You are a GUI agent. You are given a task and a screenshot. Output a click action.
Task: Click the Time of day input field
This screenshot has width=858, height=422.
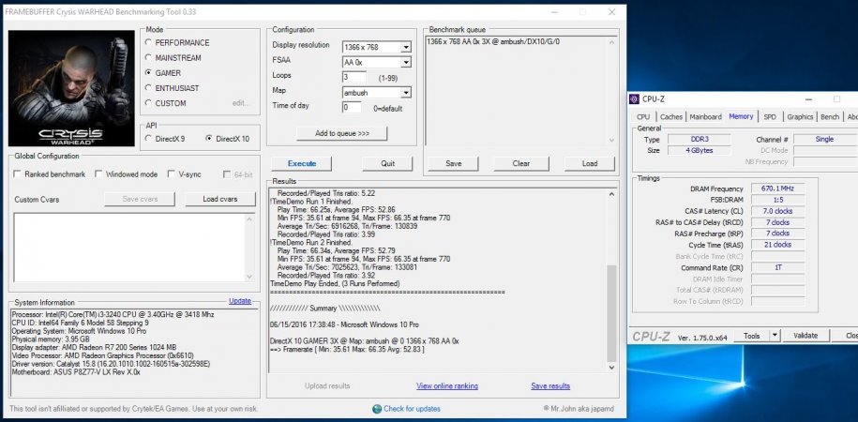pos(352,107)
